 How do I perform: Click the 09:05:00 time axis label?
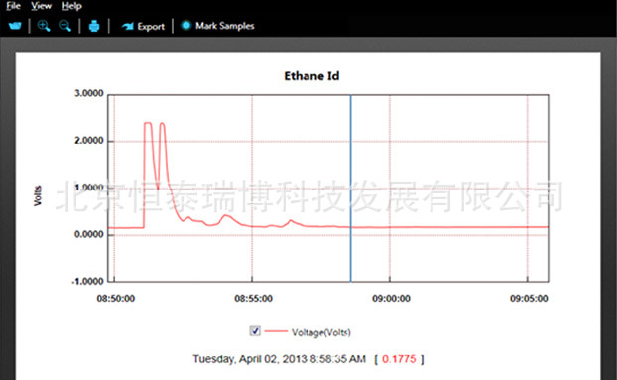point(529,299)
